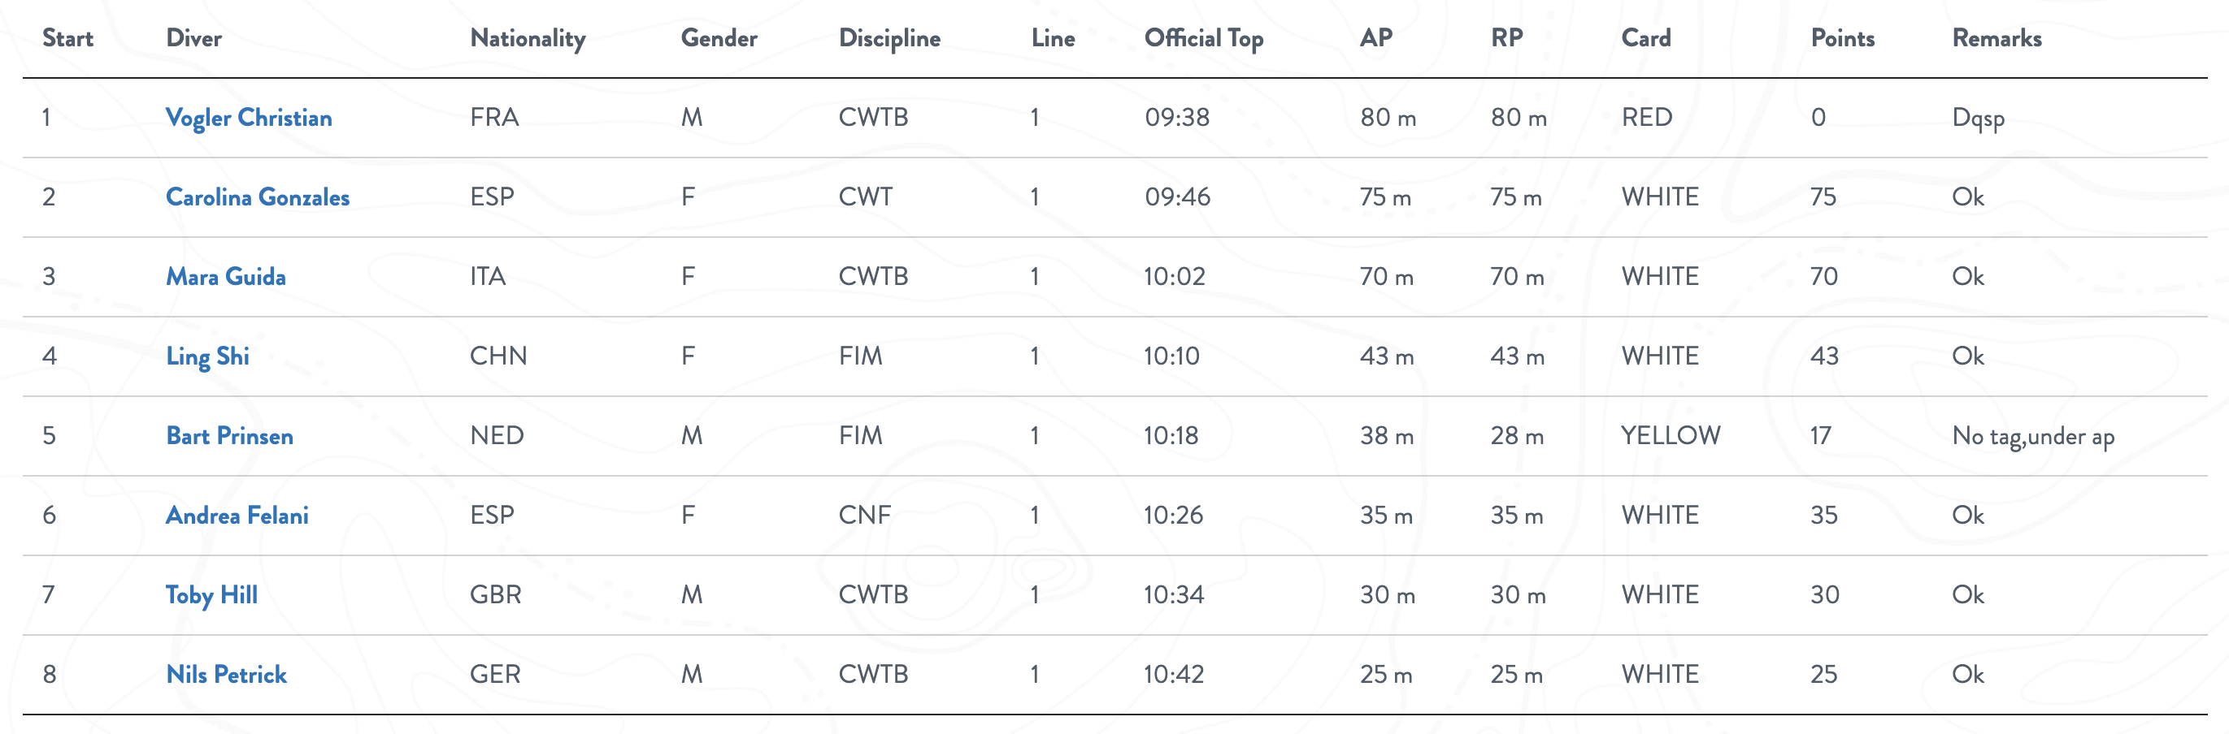Click the Points column header
Screen dimensions: 2229x734
click(x=1842, y=38)
